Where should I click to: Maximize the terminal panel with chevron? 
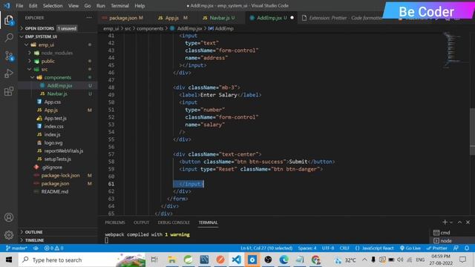[x=459, y=222]
